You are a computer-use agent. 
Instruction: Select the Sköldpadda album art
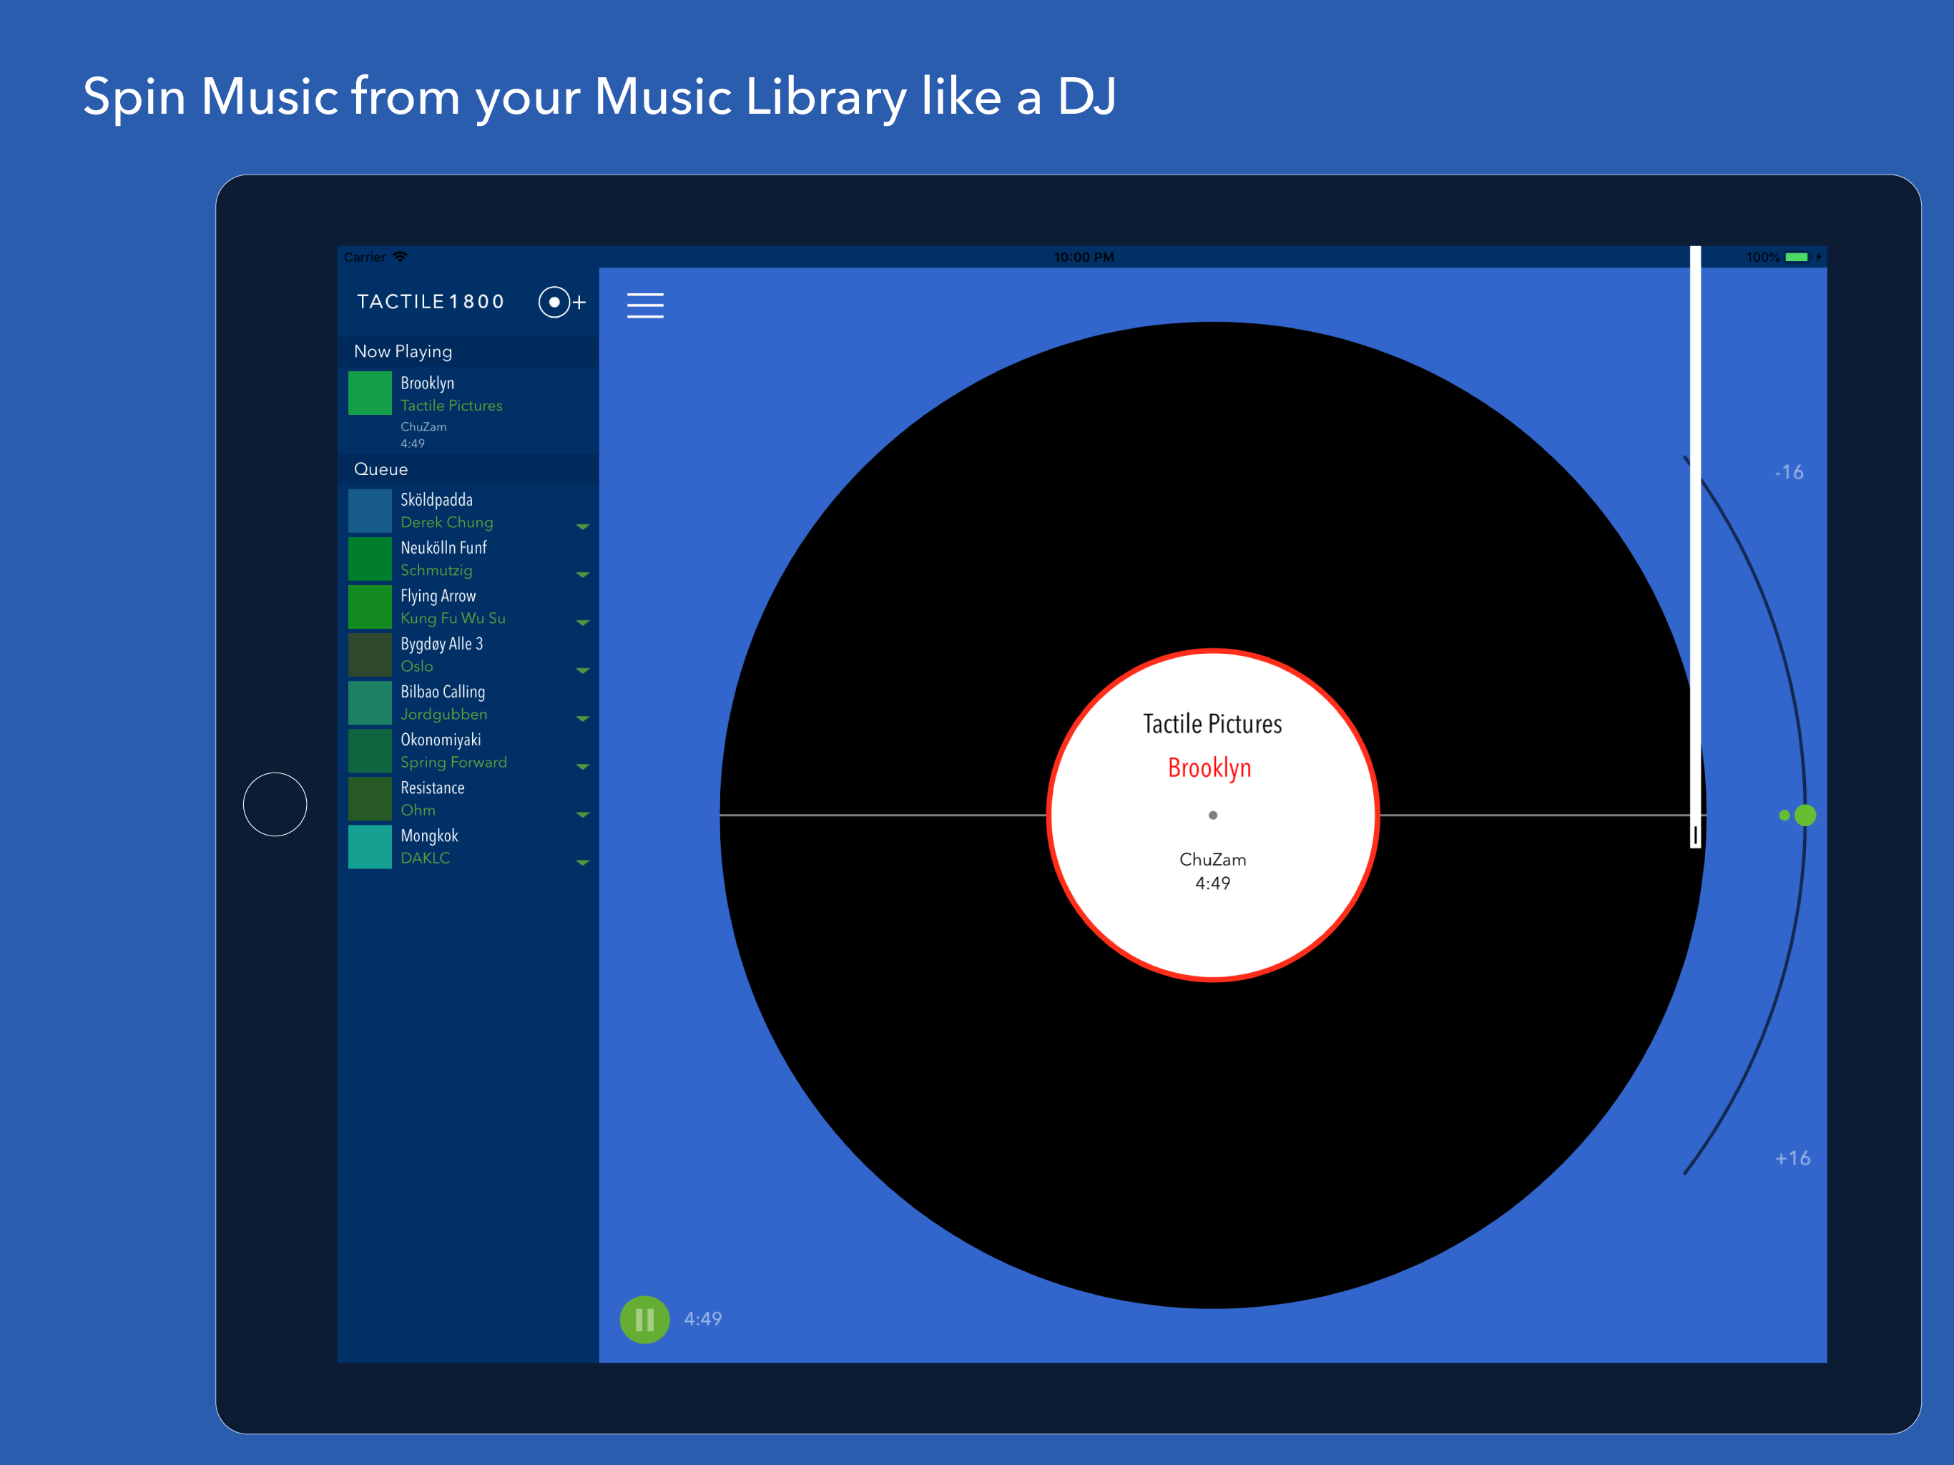pos(370,511)
